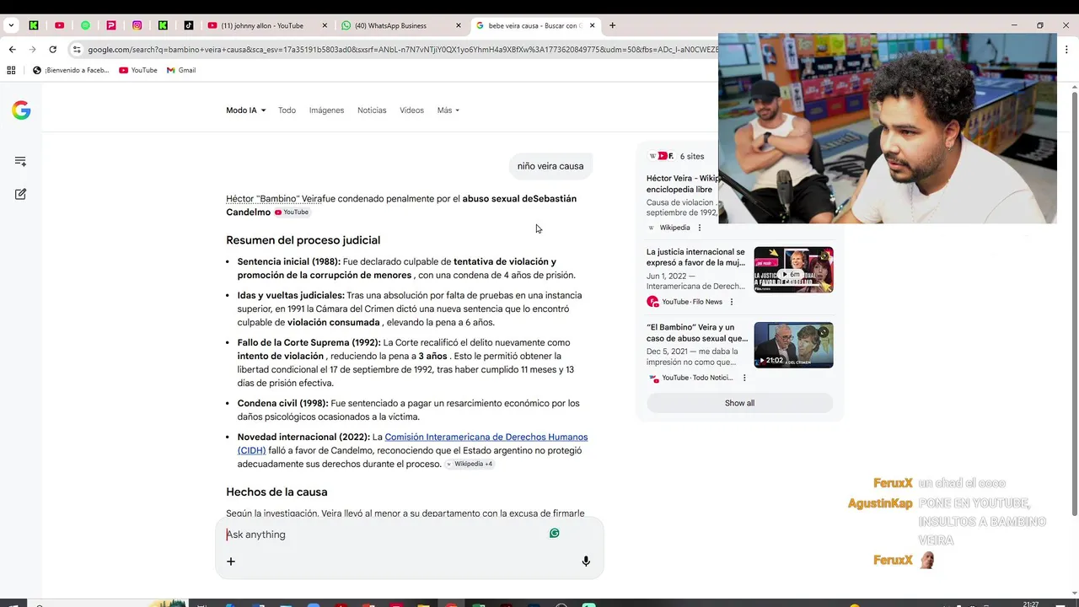
Task: Open a new browser tab
Action: 612,25
